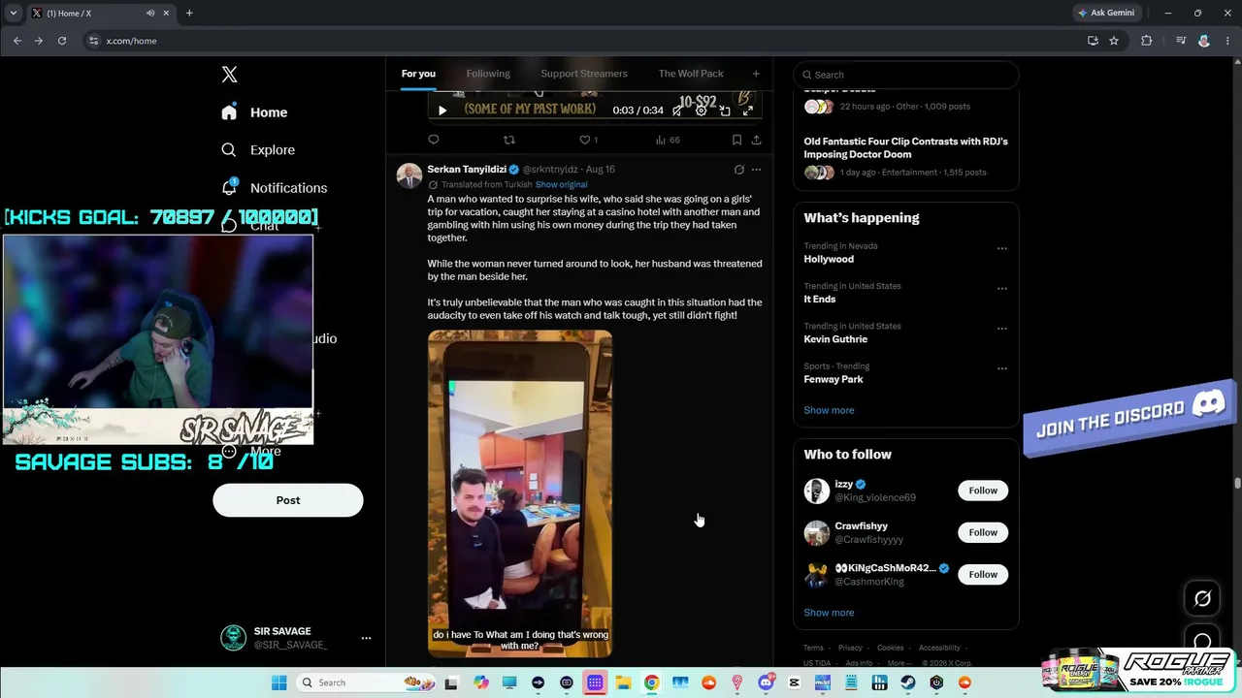Like the top post with 1 like
This screenshot has height=698, width=1242.
point(588,140)
